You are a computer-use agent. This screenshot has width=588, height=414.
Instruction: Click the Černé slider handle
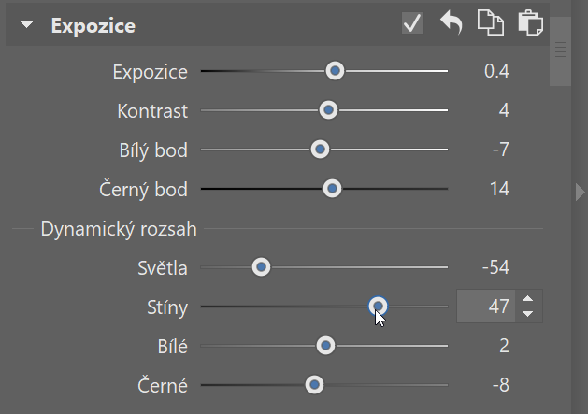pyautogui.click(x=314, y=385)
